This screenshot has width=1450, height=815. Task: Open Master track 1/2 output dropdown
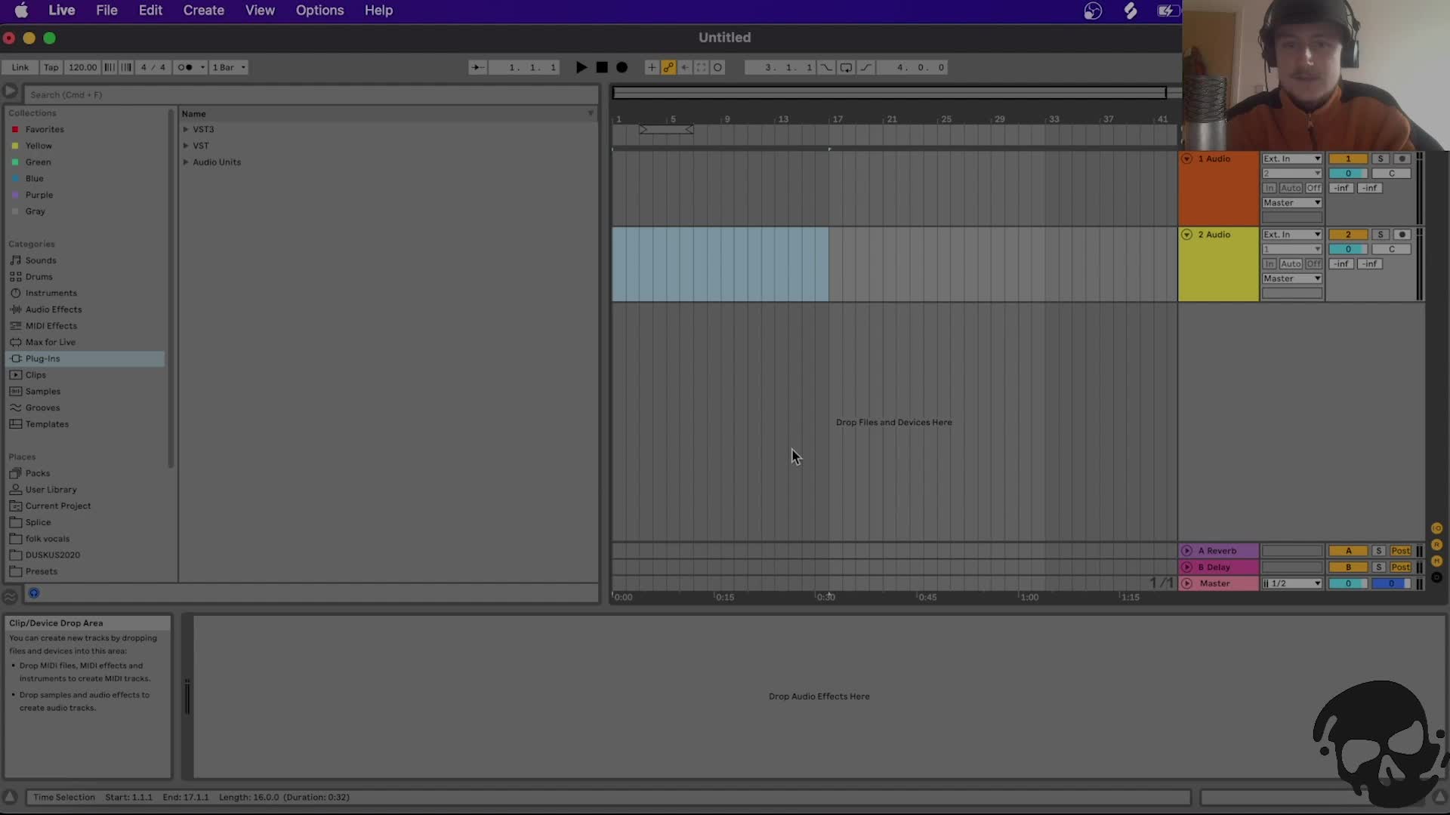[1291, 583]
